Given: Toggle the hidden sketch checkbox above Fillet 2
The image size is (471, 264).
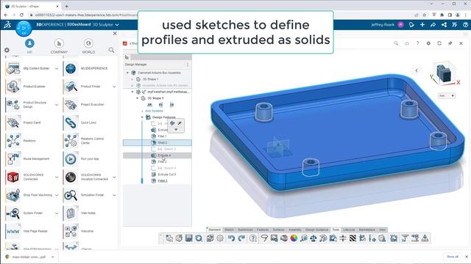Looking at the screenshot, I should 154,149.
